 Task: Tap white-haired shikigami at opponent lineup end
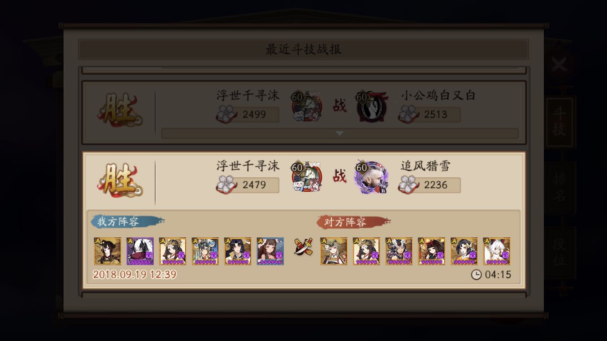click(x=496, y=251)
